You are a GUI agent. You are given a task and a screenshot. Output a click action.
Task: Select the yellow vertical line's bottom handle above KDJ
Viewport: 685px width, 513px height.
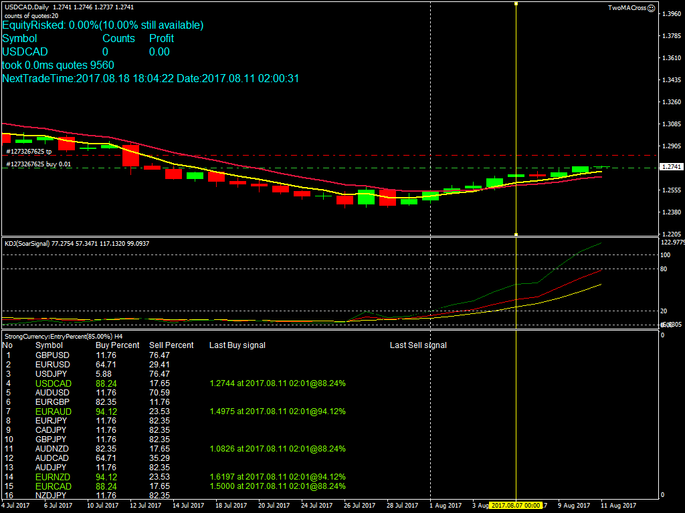pos(516,234)
